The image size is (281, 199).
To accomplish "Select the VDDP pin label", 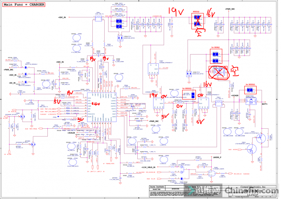I will point(114,98).
